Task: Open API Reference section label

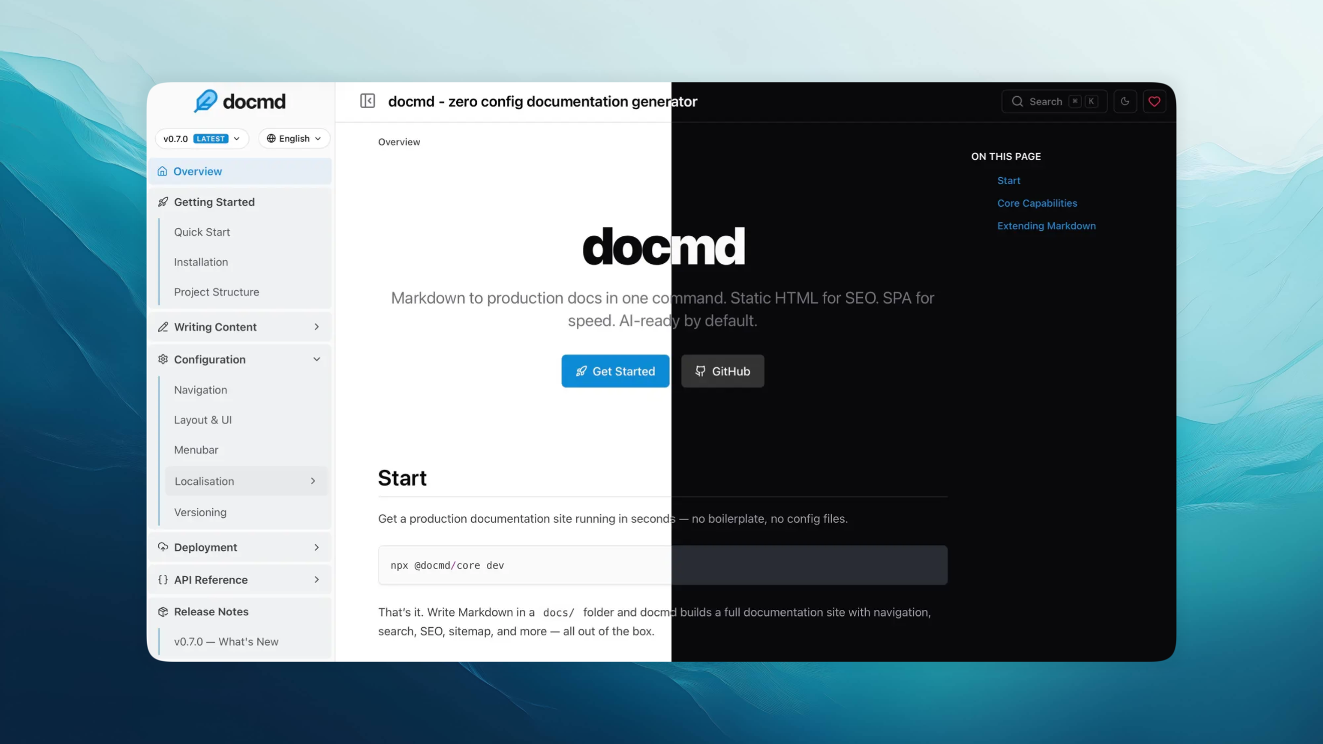Action: [211, 580]
